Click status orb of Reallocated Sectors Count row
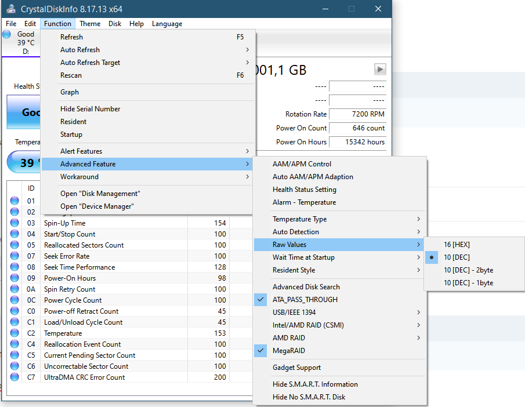The image size is (525, 407). pos(15,245)
